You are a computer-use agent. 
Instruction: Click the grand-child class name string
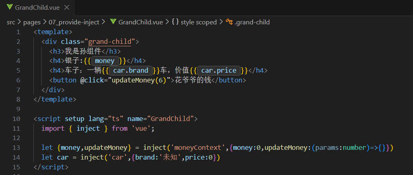(109, 42)
